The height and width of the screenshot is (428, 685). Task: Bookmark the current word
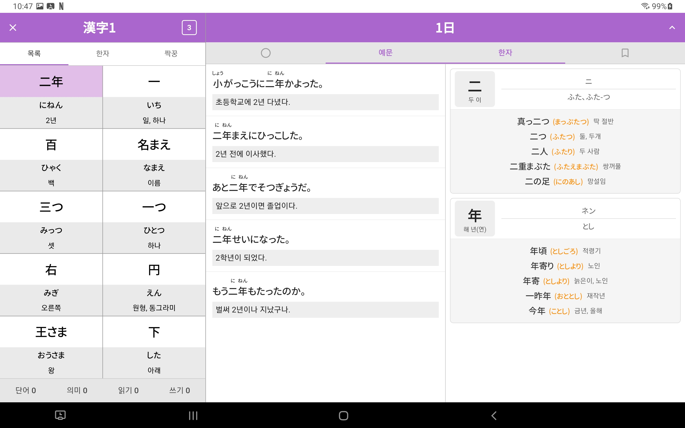(x=625, y=53)
